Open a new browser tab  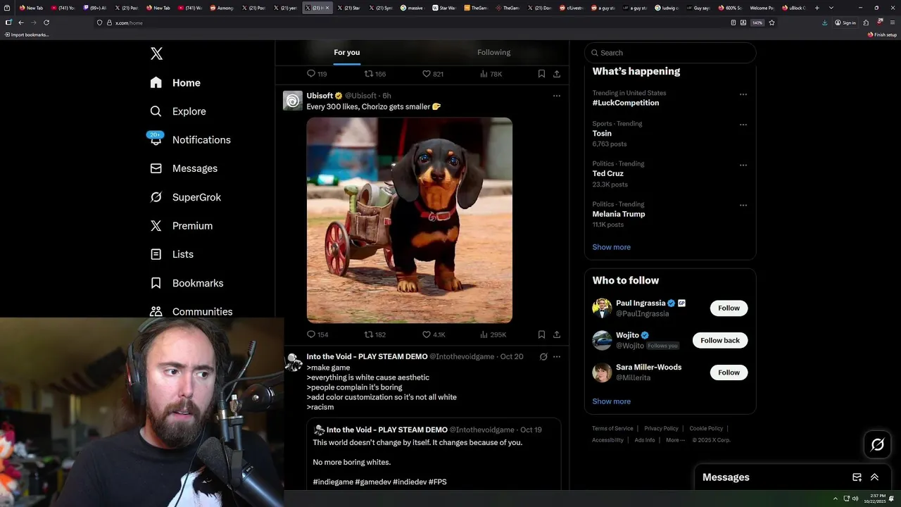(x=817, y=8)
